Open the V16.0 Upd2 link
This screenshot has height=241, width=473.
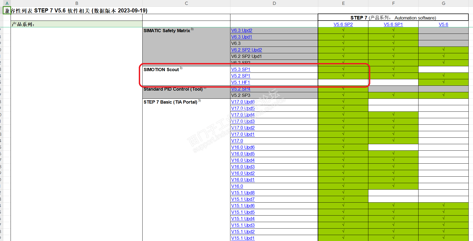tap(243, 173)
